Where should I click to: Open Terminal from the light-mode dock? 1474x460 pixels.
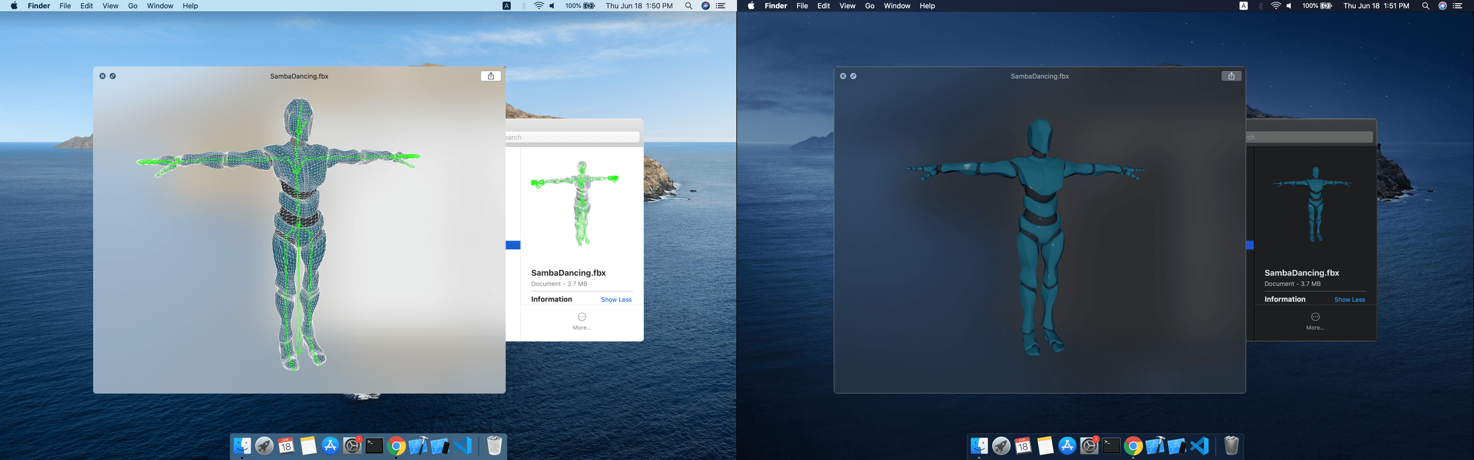[x=374, y=446]
